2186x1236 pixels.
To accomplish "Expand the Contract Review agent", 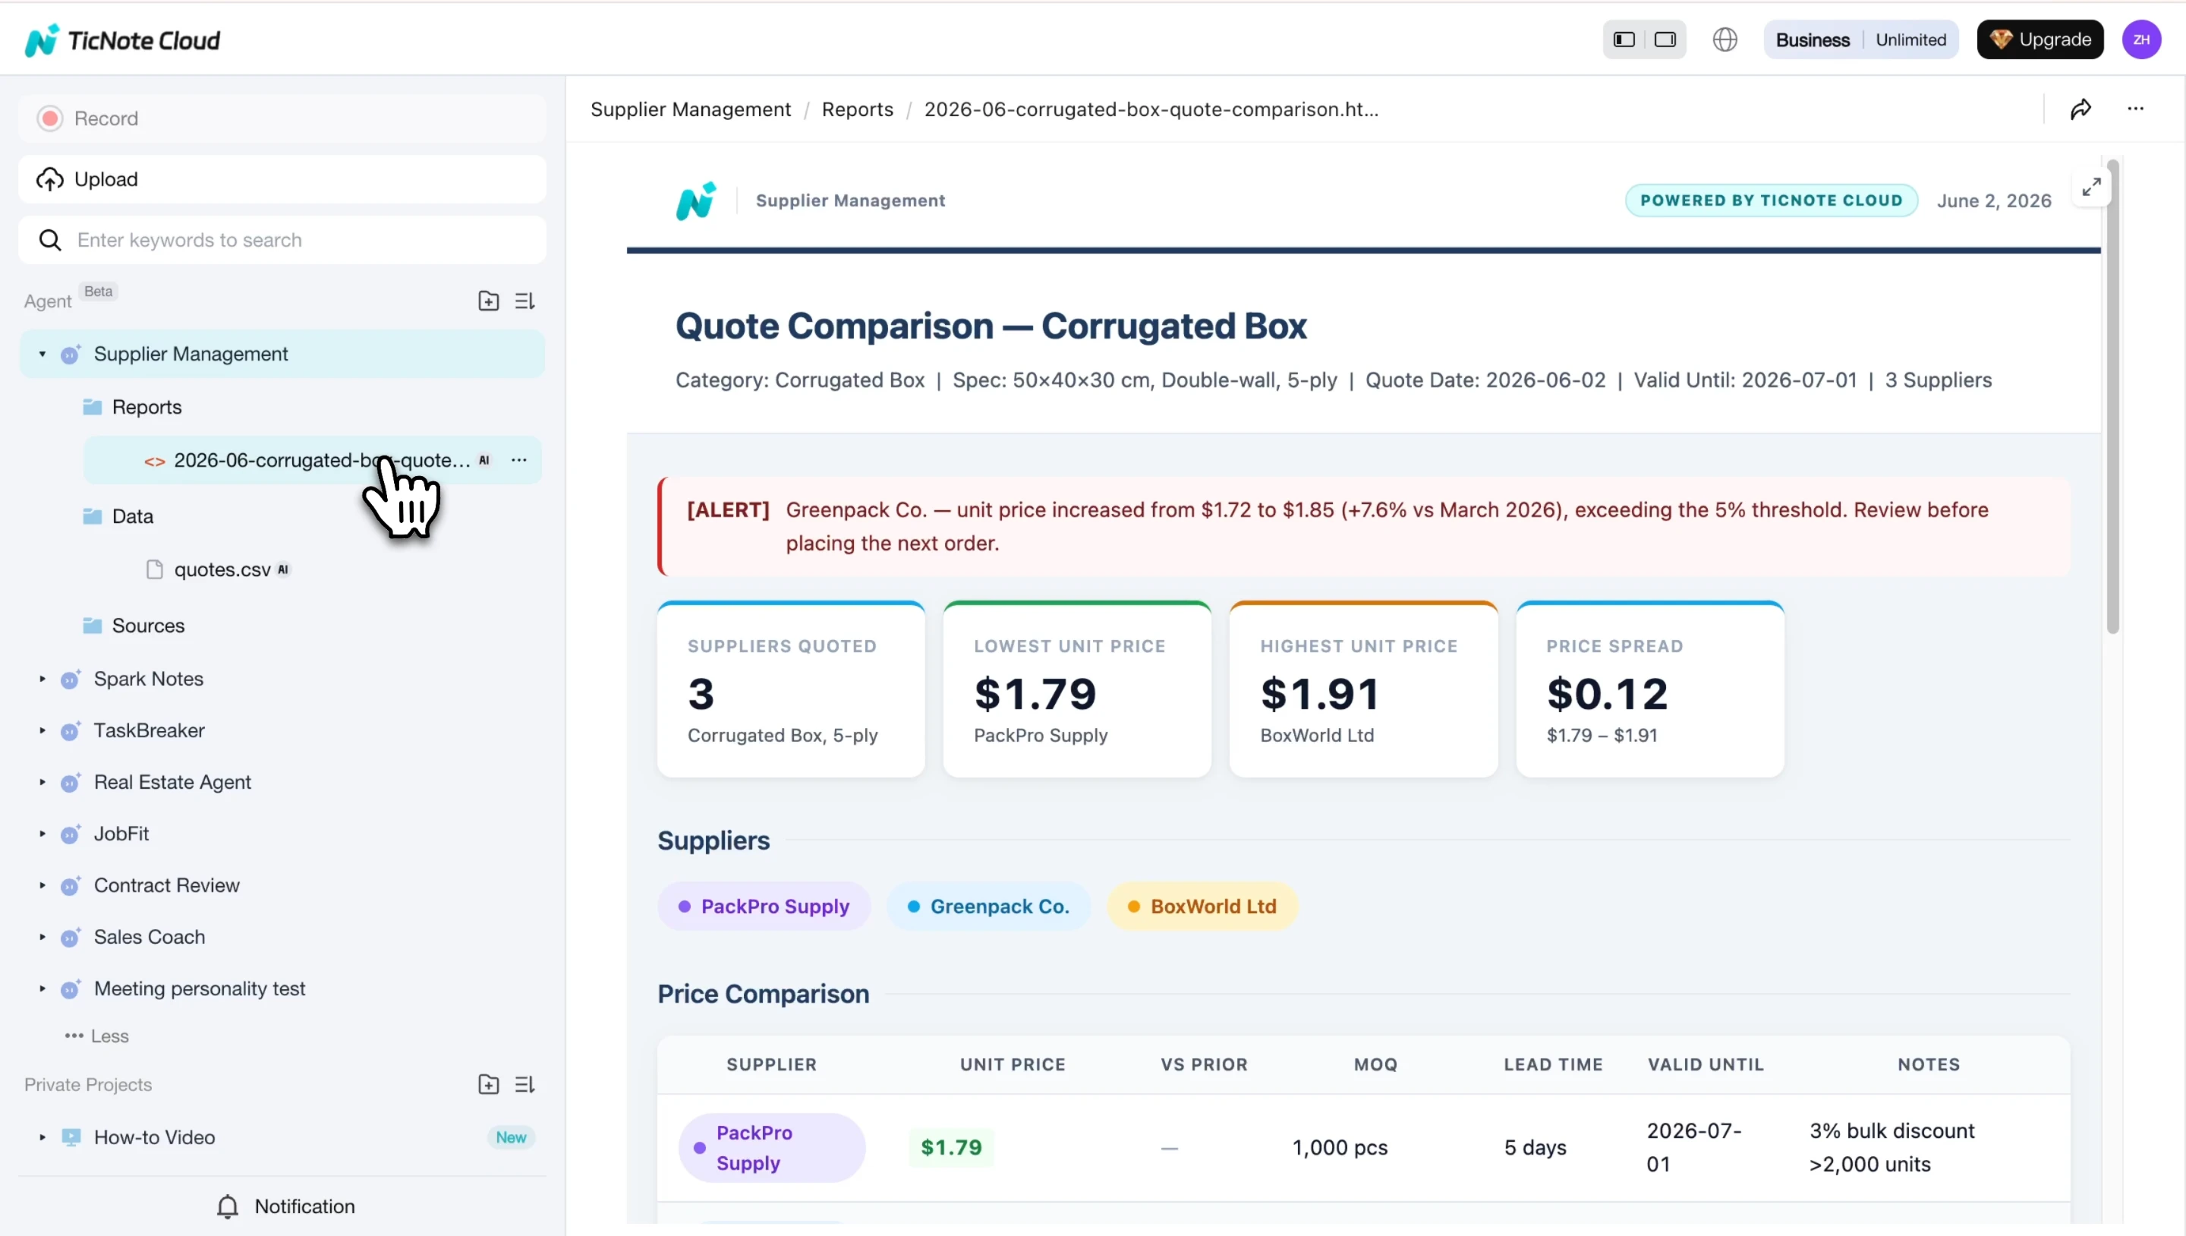I will [x=42, y=886].
